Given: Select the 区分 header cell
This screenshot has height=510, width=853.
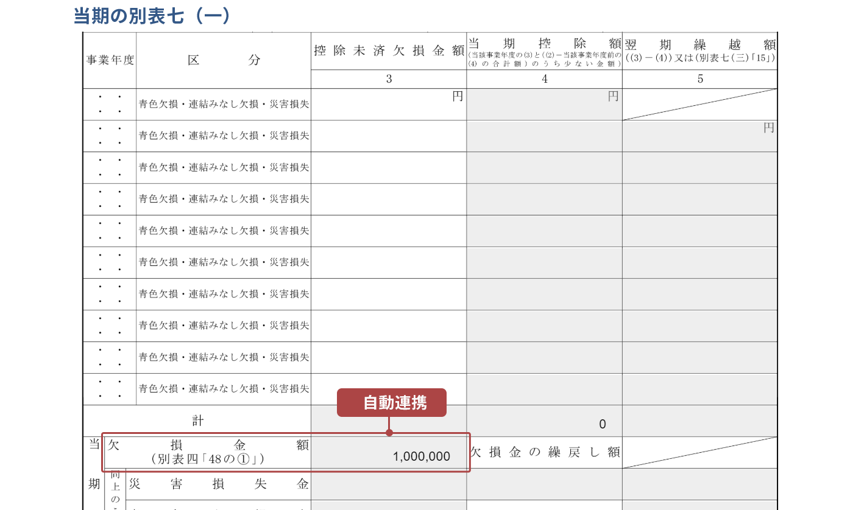Looking at the screenshot, I should click(224, 60).
